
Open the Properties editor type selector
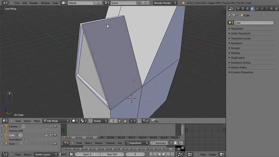(231, 9)
